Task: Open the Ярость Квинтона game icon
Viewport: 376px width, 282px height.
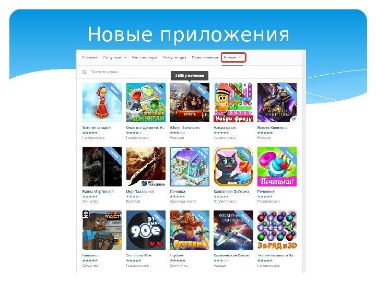Action: [277, 103]
